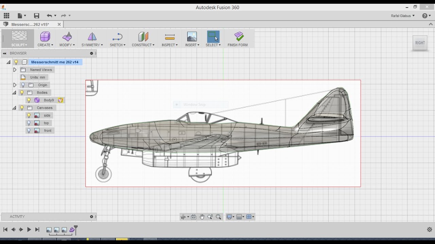Click the Sketch spline icon

coord(117,37)
